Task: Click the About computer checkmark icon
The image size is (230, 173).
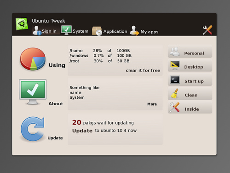Action: (33, 92)
